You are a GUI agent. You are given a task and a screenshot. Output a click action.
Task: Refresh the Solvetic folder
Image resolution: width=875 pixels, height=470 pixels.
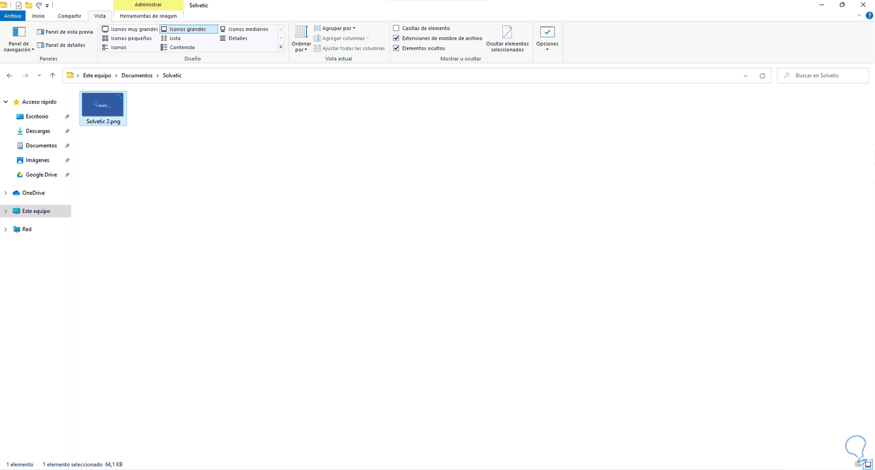click(762, 76)
